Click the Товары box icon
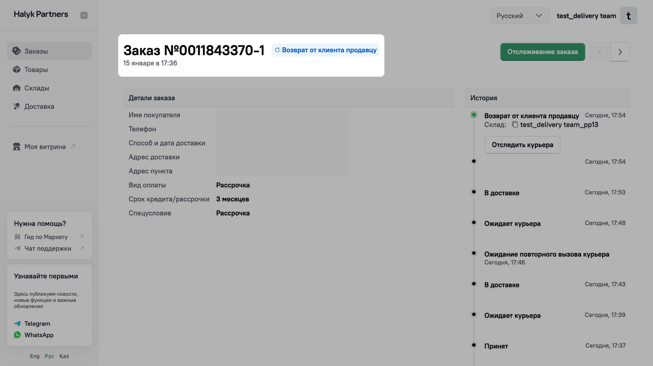Viewport: 653px width, 366px height. (x=17, y=69)
